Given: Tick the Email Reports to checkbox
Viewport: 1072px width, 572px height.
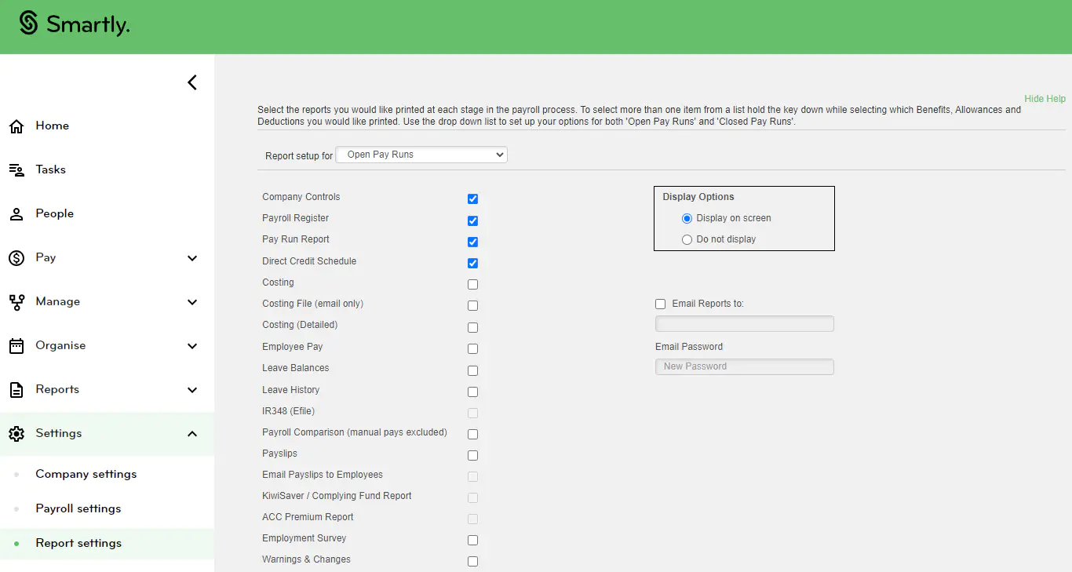Looking at the screenshot, I should pos(660,304).
